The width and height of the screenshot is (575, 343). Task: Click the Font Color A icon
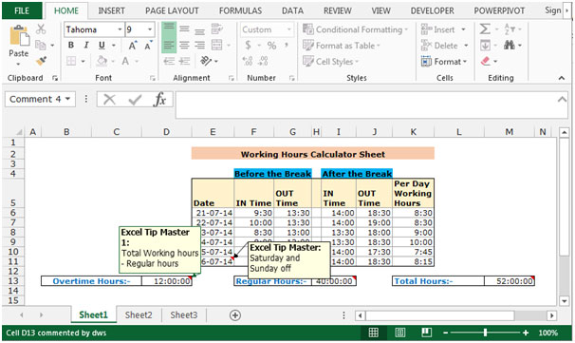(125, 61)
